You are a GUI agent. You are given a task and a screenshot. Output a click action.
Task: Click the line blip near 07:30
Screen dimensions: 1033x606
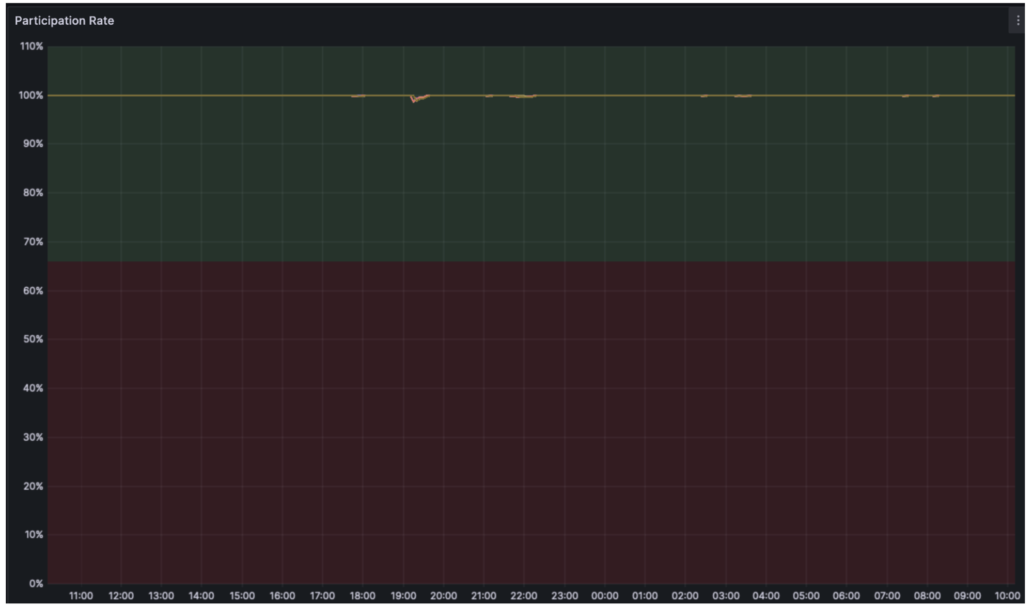(x=905, y=96)
